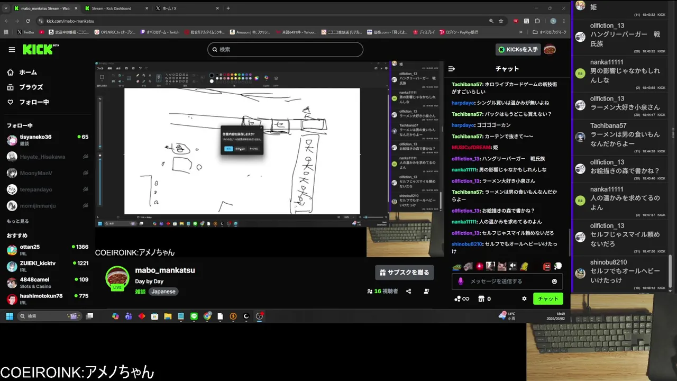677x381 pixels.
Task: Open tisyaneko36 followed channel
Action: (48, 140)
